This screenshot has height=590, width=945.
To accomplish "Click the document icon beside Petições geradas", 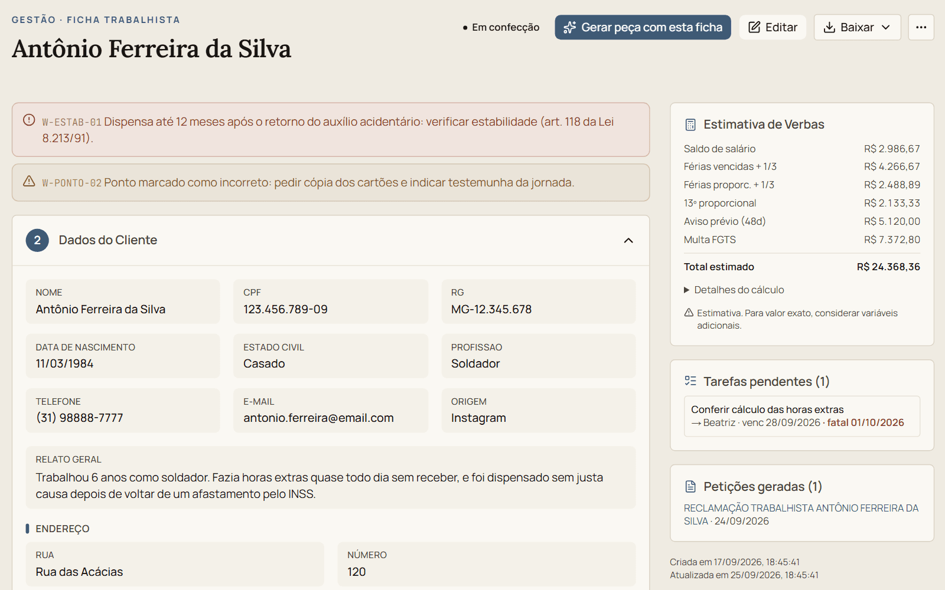I will pyautogui.click(x=690, y=486).
